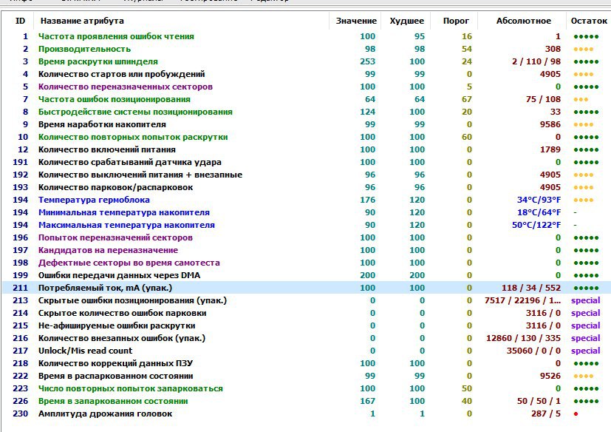The height and width of the screenshot is (432, 611).
Task: Click absolute value "75 / 108"
Action: [543, 99]
